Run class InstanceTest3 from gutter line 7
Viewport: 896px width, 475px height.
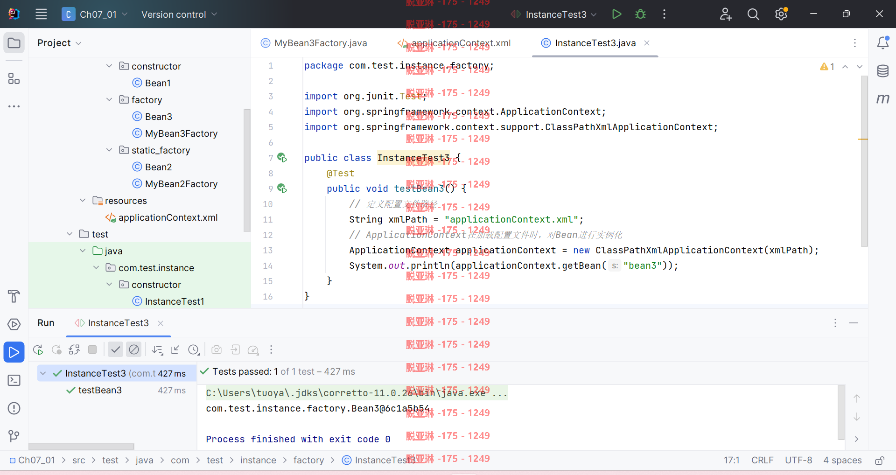pyautogui.click(x=282, y=158)
